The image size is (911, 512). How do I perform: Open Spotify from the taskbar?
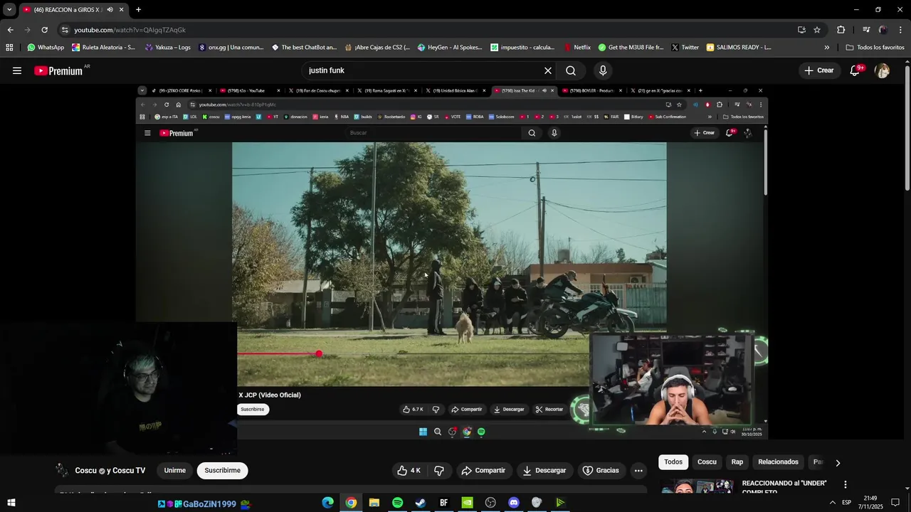[397, 503]
